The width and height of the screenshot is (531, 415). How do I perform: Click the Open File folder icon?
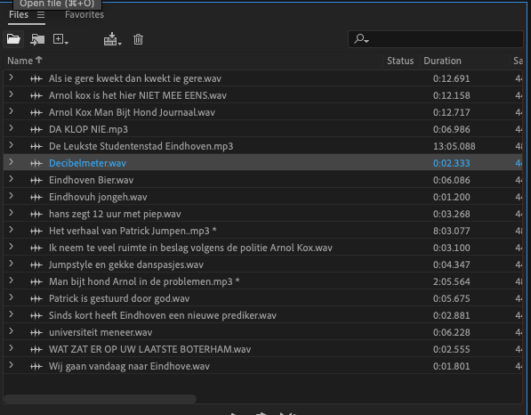click(x=13, y=39)
